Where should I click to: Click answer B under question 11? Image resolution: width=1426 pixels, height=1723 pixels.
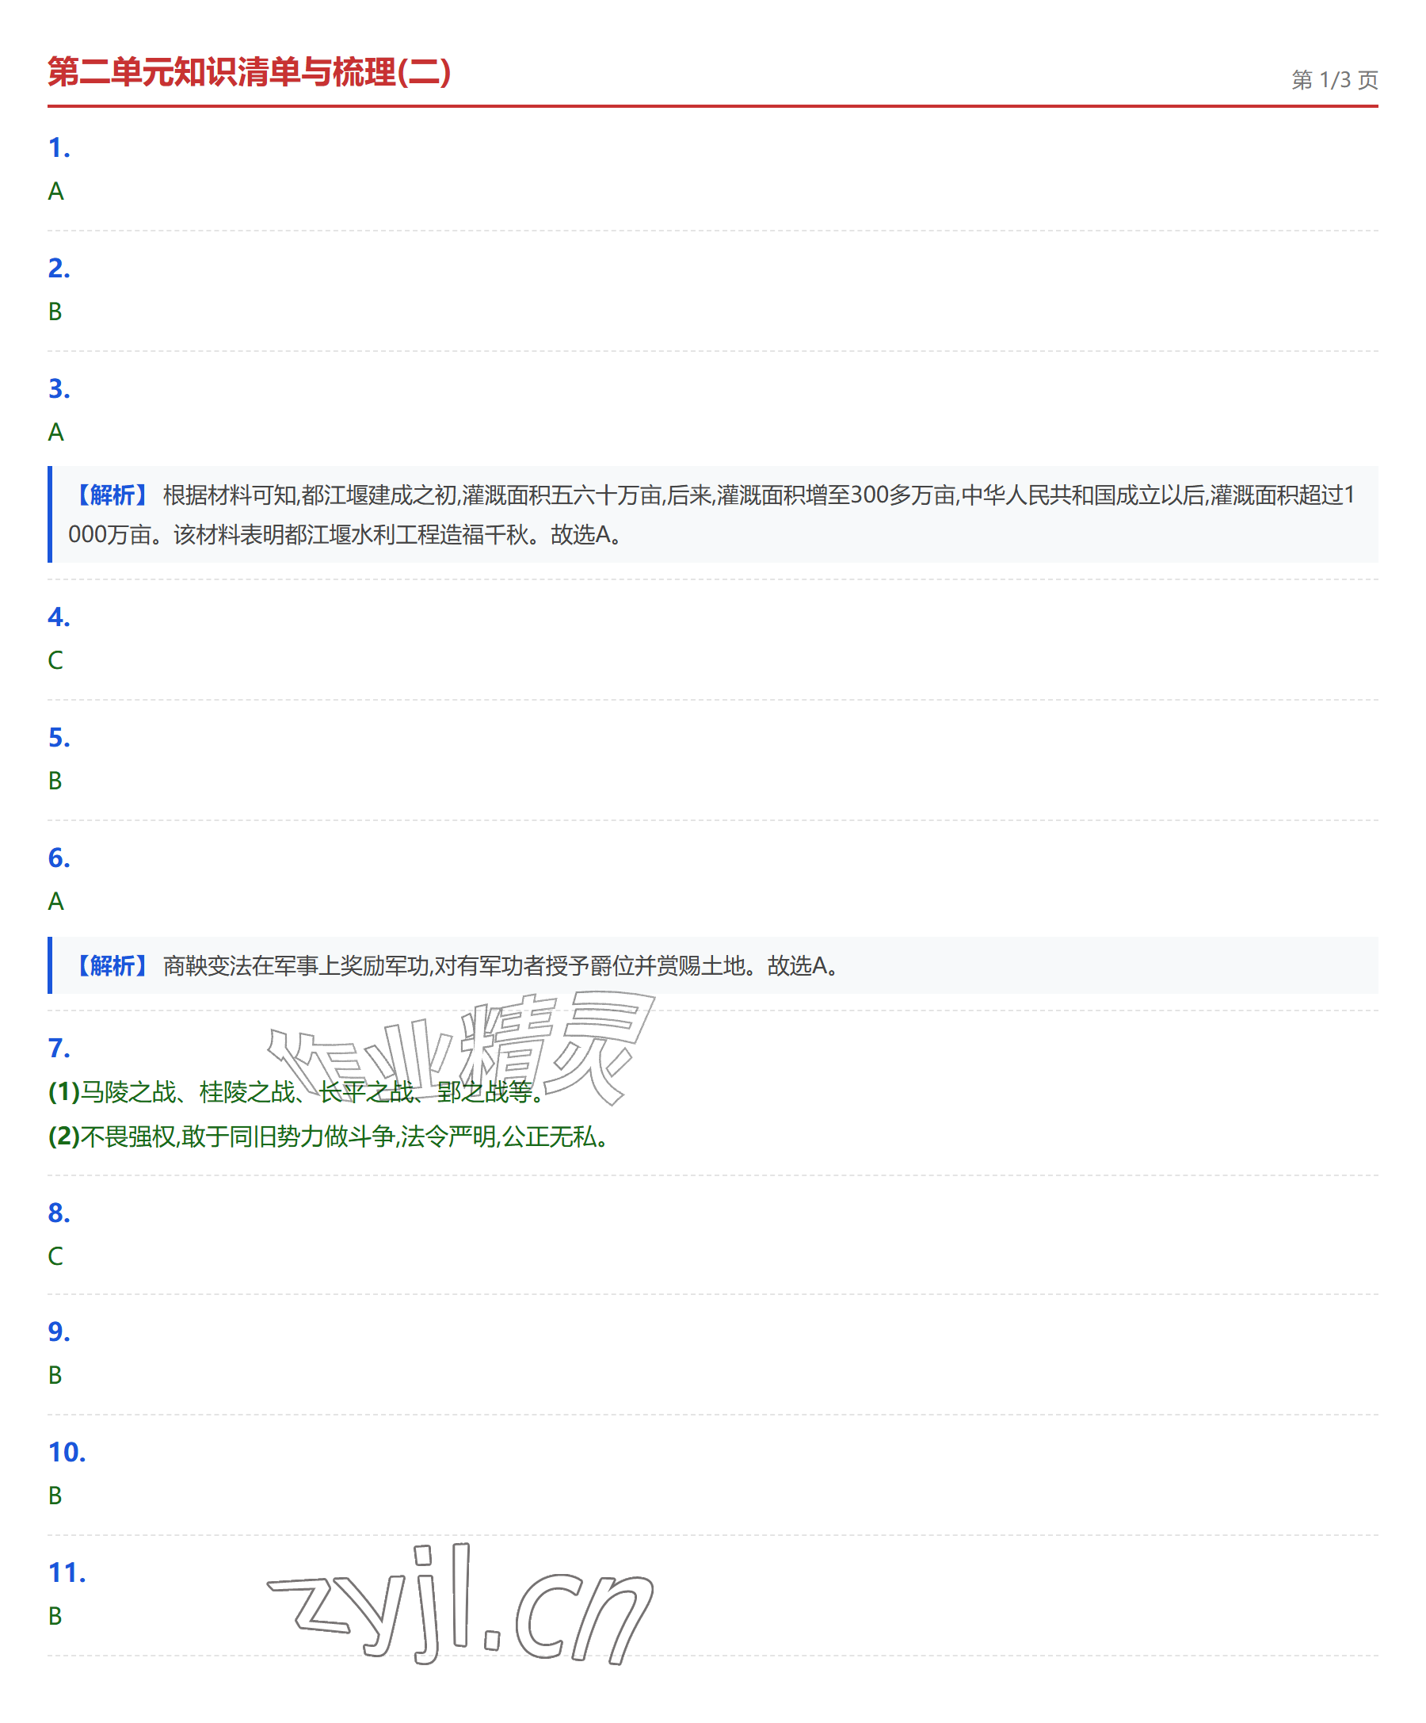pyautogui.click(x=55, y=1616)
